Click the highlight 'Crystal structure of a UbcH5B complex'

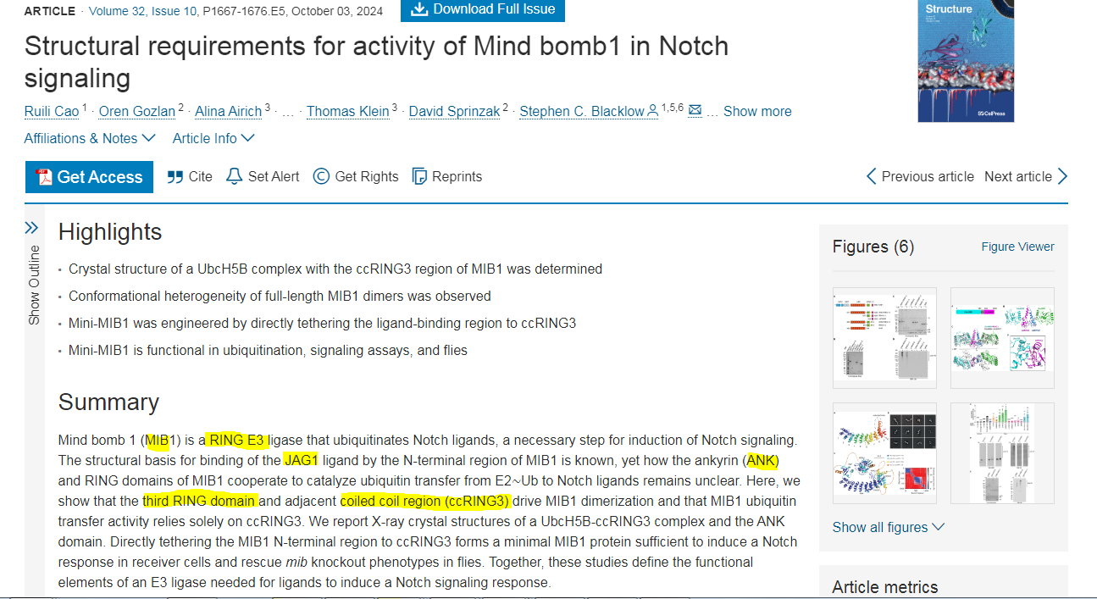click(335, 269)
